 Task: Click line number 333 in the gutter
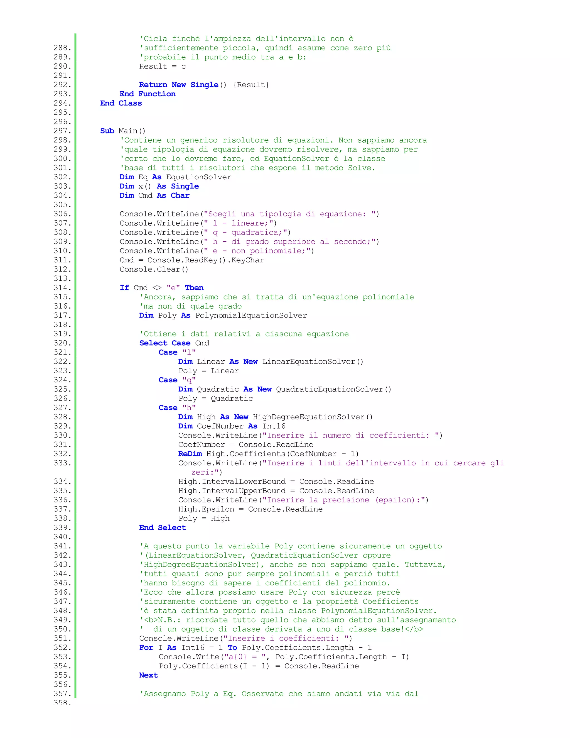pos(62,463)
